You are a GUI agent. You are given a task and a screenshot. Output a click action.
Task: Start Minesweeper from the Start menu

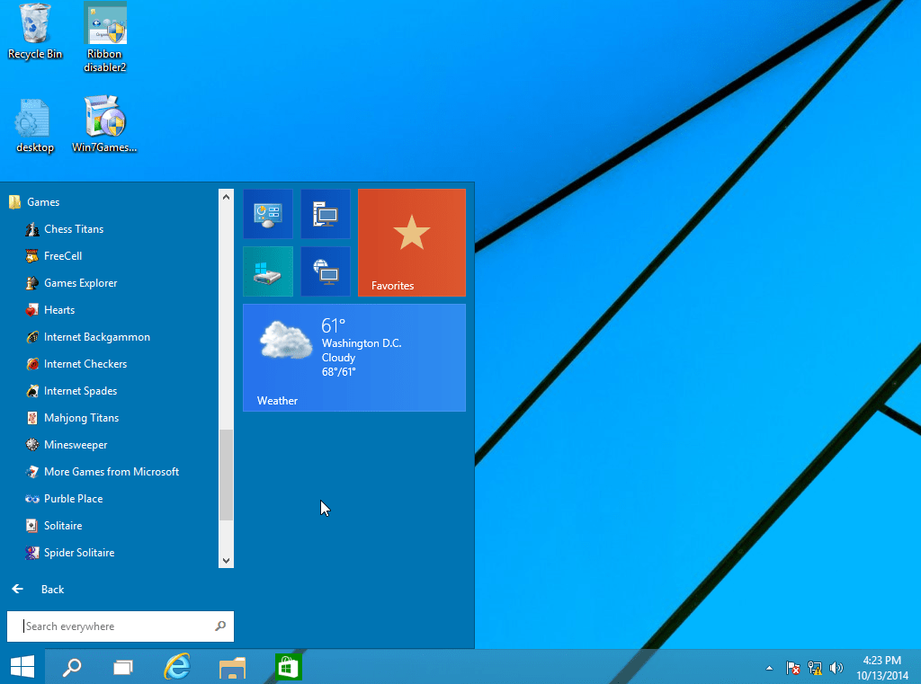pos(75,445)
